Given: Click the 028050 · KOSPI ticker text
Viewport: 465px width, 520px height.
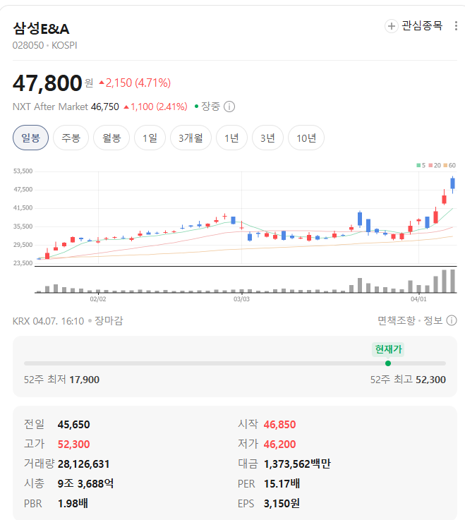Looking at the screenshot, I should (44, 45).
